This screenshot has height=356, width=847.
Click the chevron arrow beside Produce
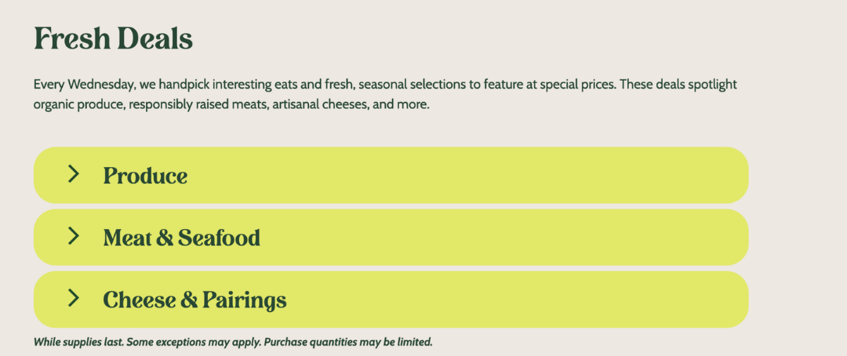(74, 174)
